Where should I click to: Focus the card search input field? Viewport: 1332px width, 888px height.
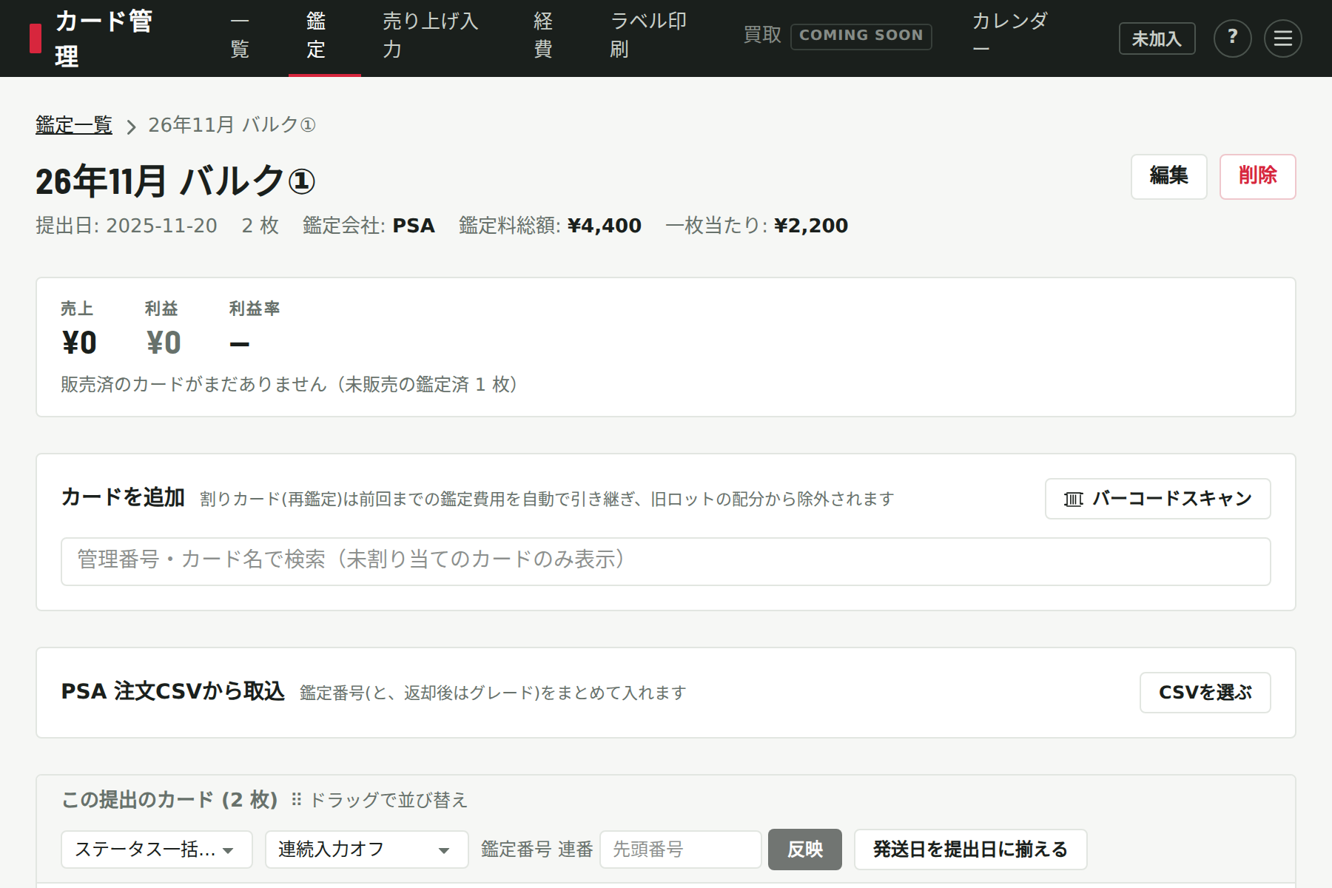[665, 562]
